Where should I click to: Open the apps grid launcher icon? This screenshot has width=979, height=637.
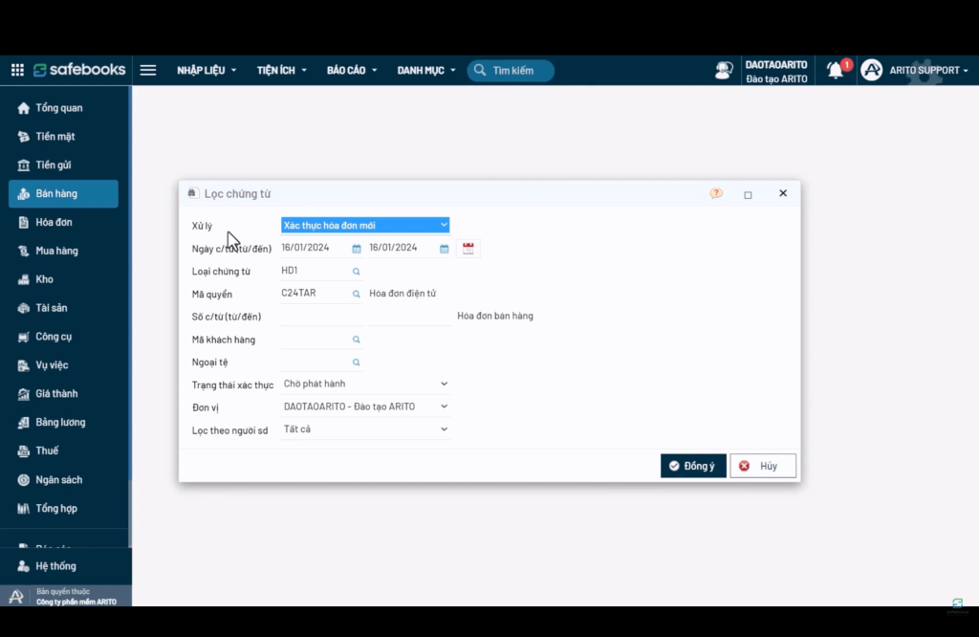click(x=17, y=70)
